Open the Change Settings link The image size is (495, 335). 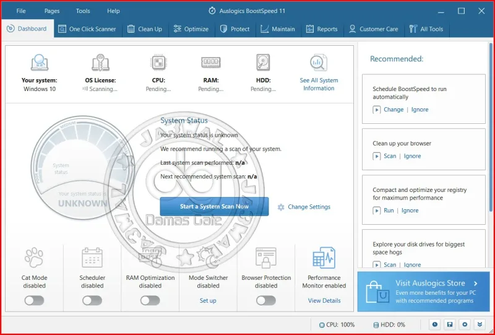click(x=309, y=207)
